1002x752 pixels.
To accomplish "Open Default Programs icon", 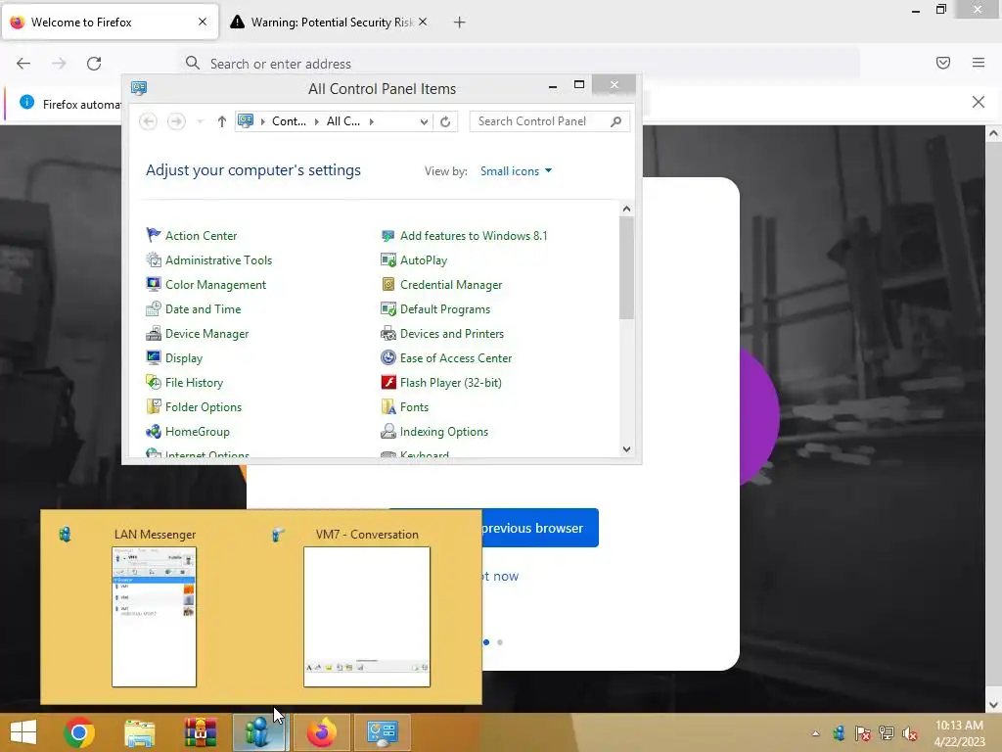I will 387,308.
